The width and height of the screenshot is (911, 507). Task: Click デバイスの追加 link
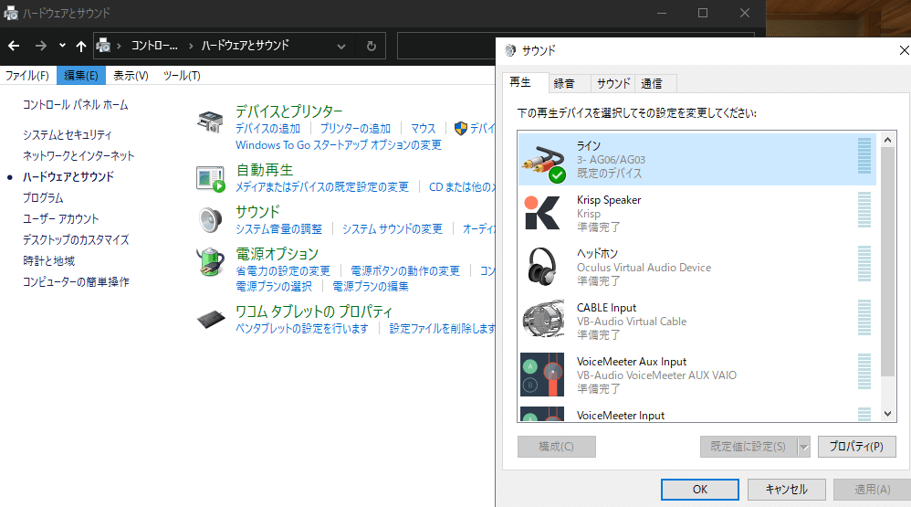[x=267, y=129]
